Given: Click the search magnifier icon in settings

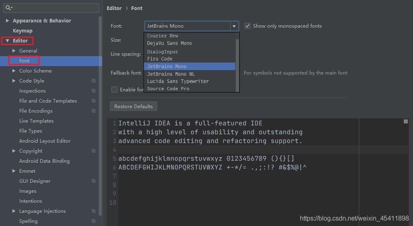Looking at the screenshot, I should 8,8.
